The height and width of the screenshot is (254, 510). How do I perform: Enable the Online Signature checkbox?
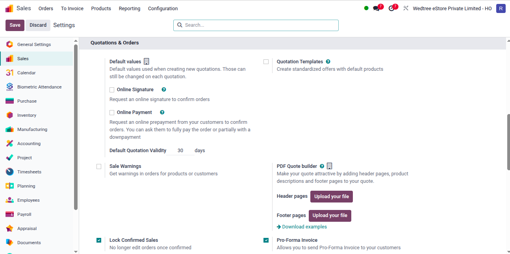point(112,90)
